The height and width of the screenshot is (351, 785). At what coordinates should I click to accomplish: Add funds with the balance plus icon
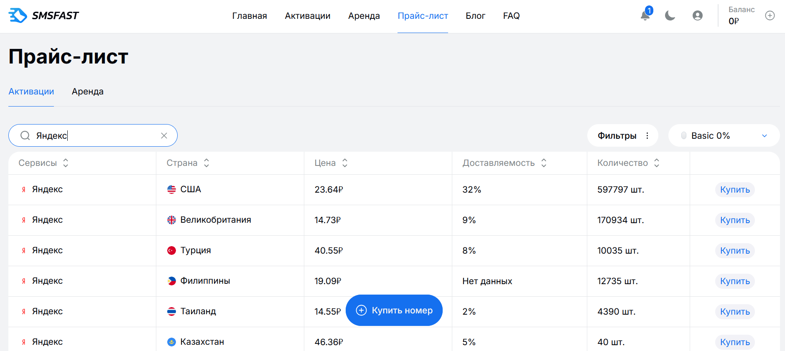tap(770, 15)
